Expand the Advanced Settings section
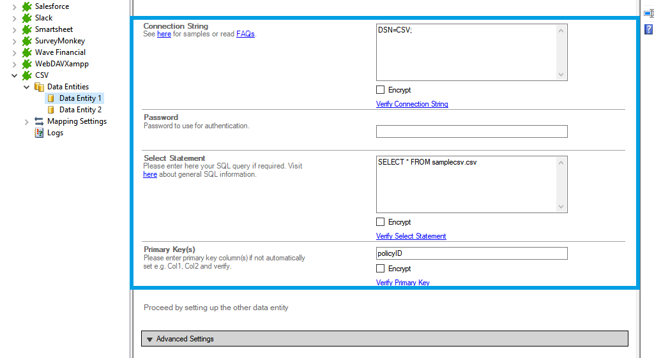 pyautogui.click(x=150, y=339)
